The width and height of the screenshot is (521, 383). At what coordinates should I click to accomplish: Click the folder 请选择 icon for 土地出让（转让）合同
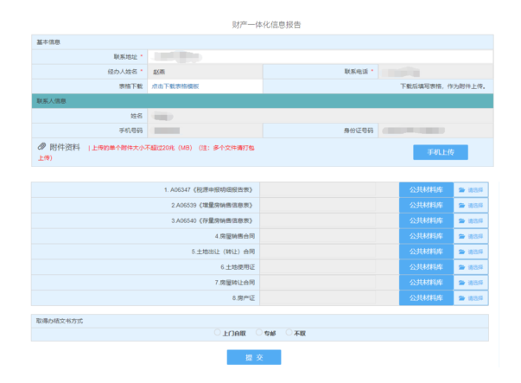tap(462, 252)
